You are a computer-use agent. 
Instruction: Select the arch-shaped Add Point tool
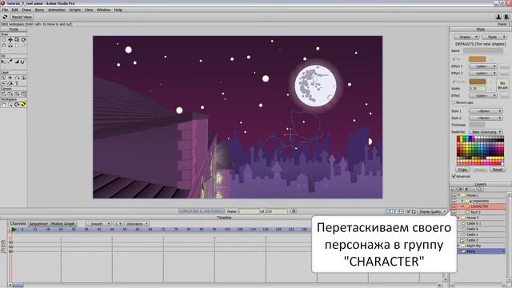(x=4, y=46)
